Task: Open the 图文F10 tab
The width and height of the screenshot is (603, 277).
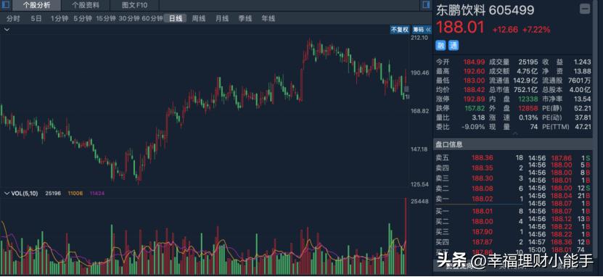Action: [x=134, y=5]
